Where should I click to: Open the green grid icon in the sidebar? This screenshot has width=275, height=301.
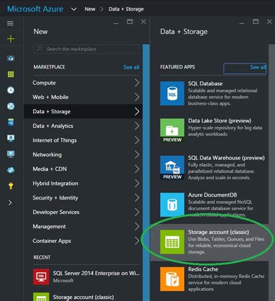coord(10,74)
